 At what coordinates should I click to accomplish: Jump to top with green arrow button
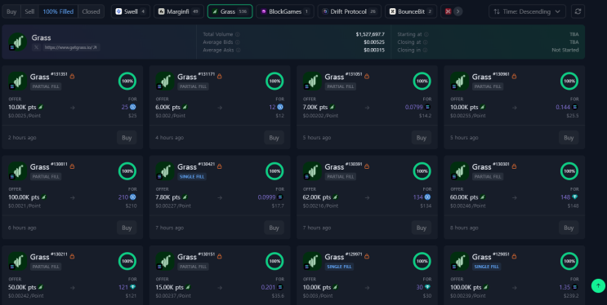598,286
